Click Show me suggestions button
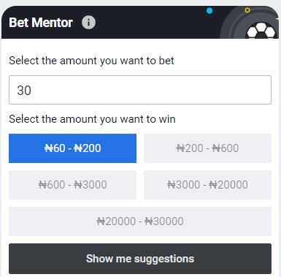Image resolution: width=281 pixels, height=277 pixels. (x=140, y=259)
